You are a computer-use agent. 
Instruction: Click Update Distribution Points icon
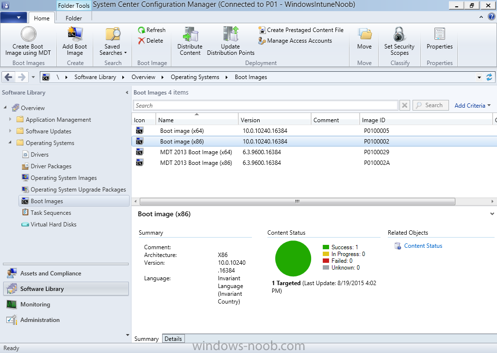pos(231,34)
